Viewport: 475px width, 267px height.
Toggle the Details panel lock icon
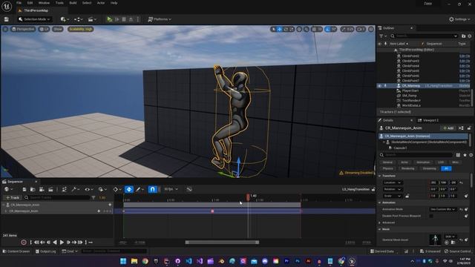(469, 128)
